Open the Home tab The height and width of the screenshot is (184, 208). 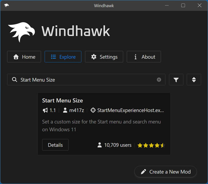[24, 57]
